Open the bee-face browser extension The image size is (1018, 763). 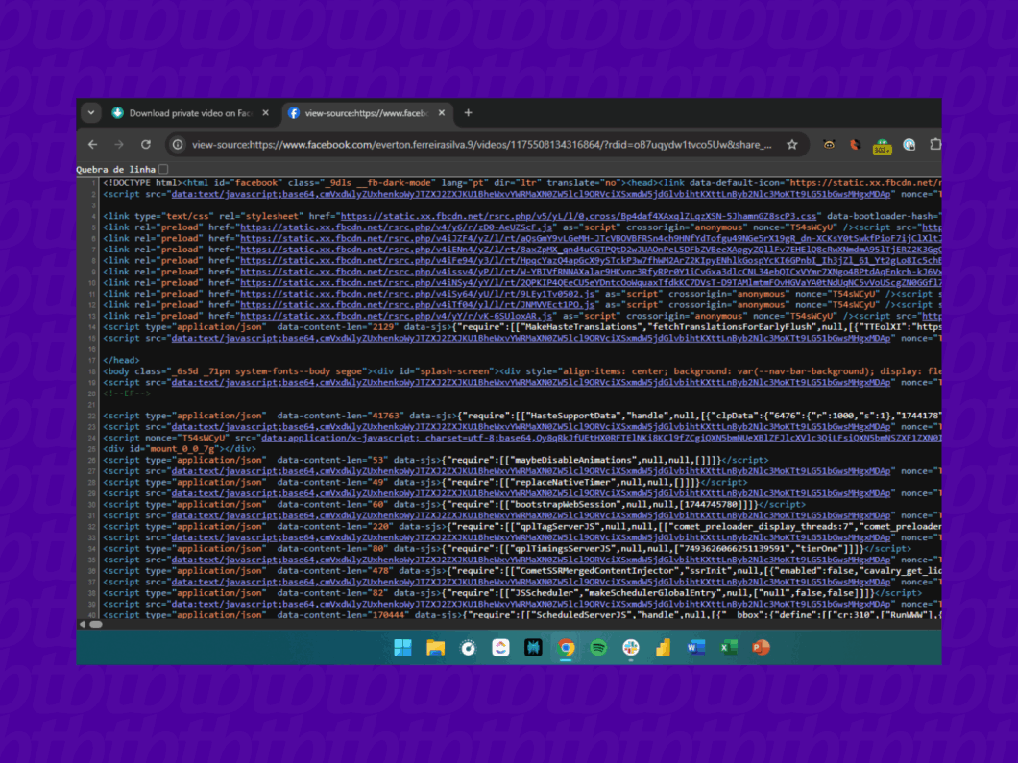click(x=829, y=145)
